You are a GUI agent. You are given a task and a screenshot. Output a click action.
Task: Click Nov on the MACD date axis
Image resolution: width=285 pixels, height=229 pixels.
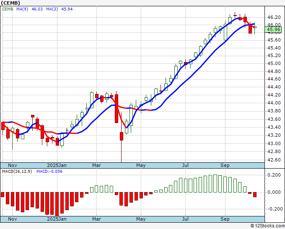[12, 219]
